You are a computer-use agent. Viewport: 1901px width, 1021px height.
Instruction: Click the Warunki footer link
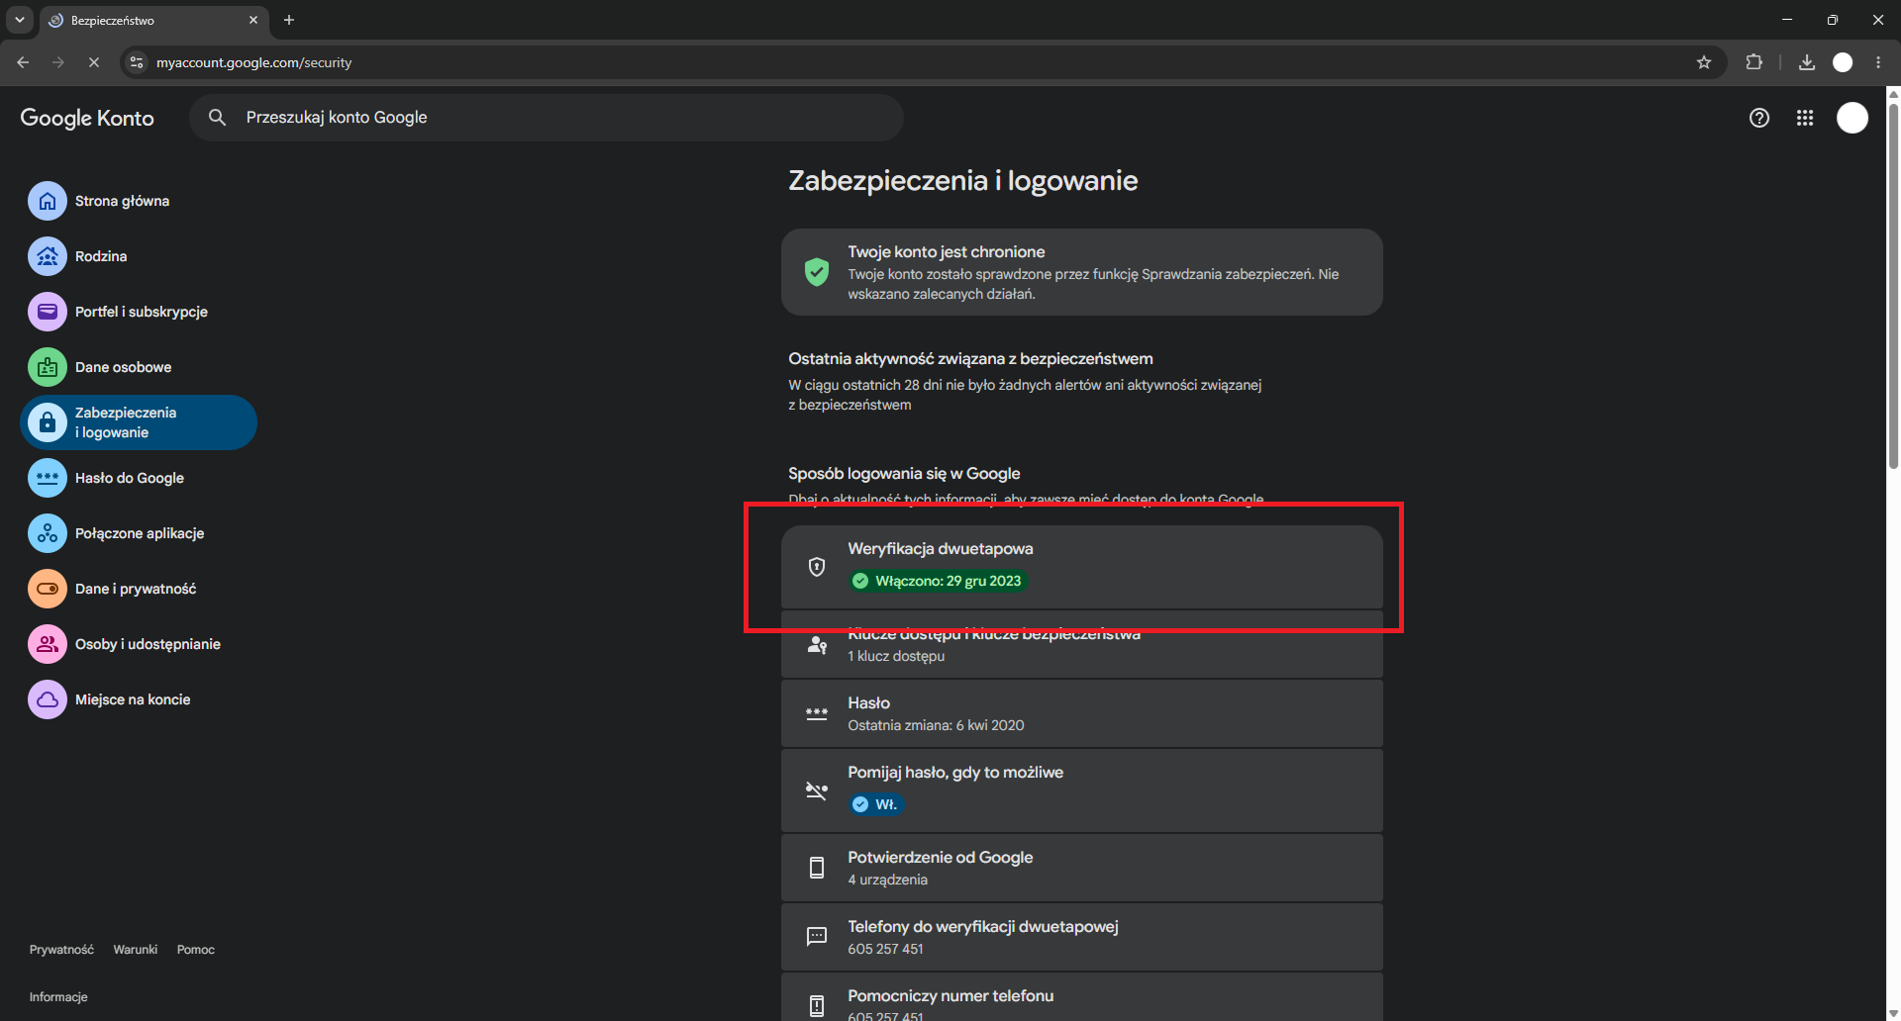point(136,950)
